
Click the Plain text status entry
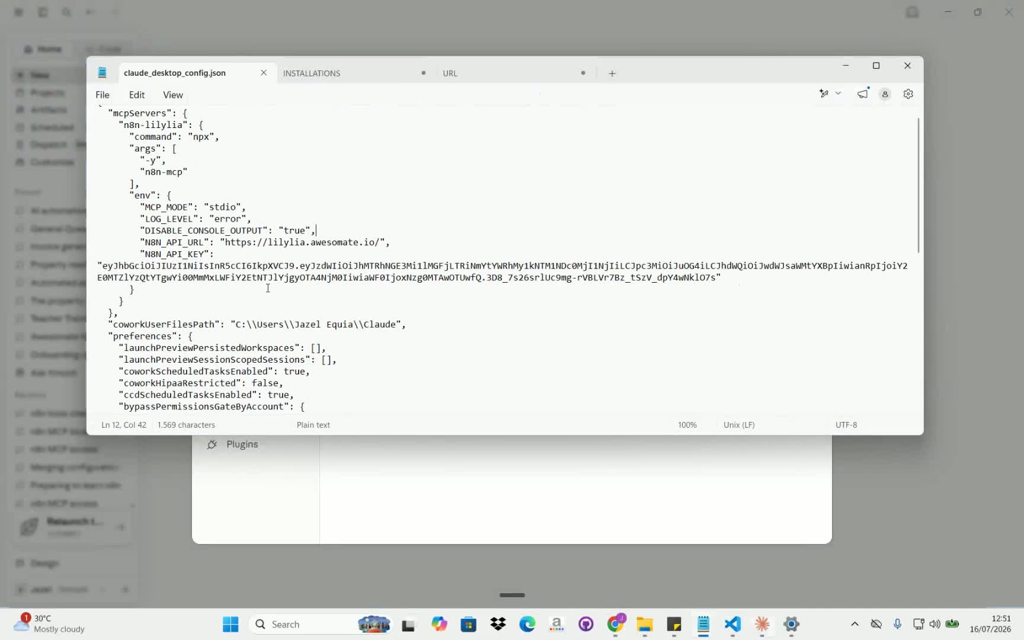[313, 425]
